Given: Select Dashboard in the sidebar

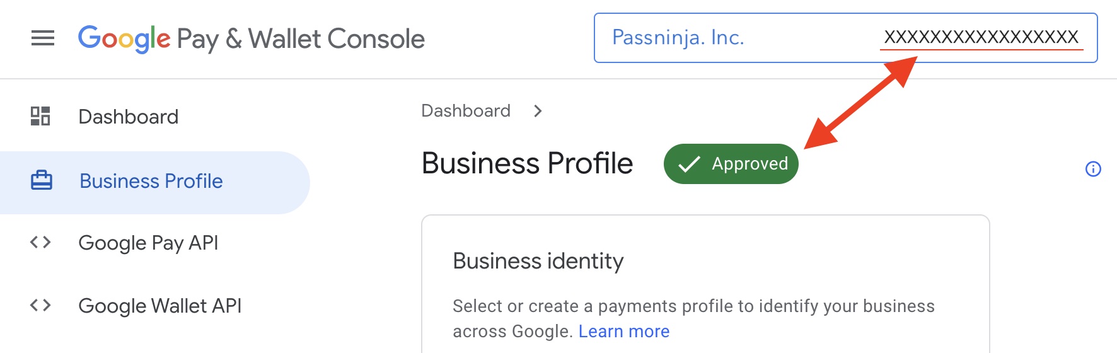Looking at the screenshot, I should click(128, 117).
